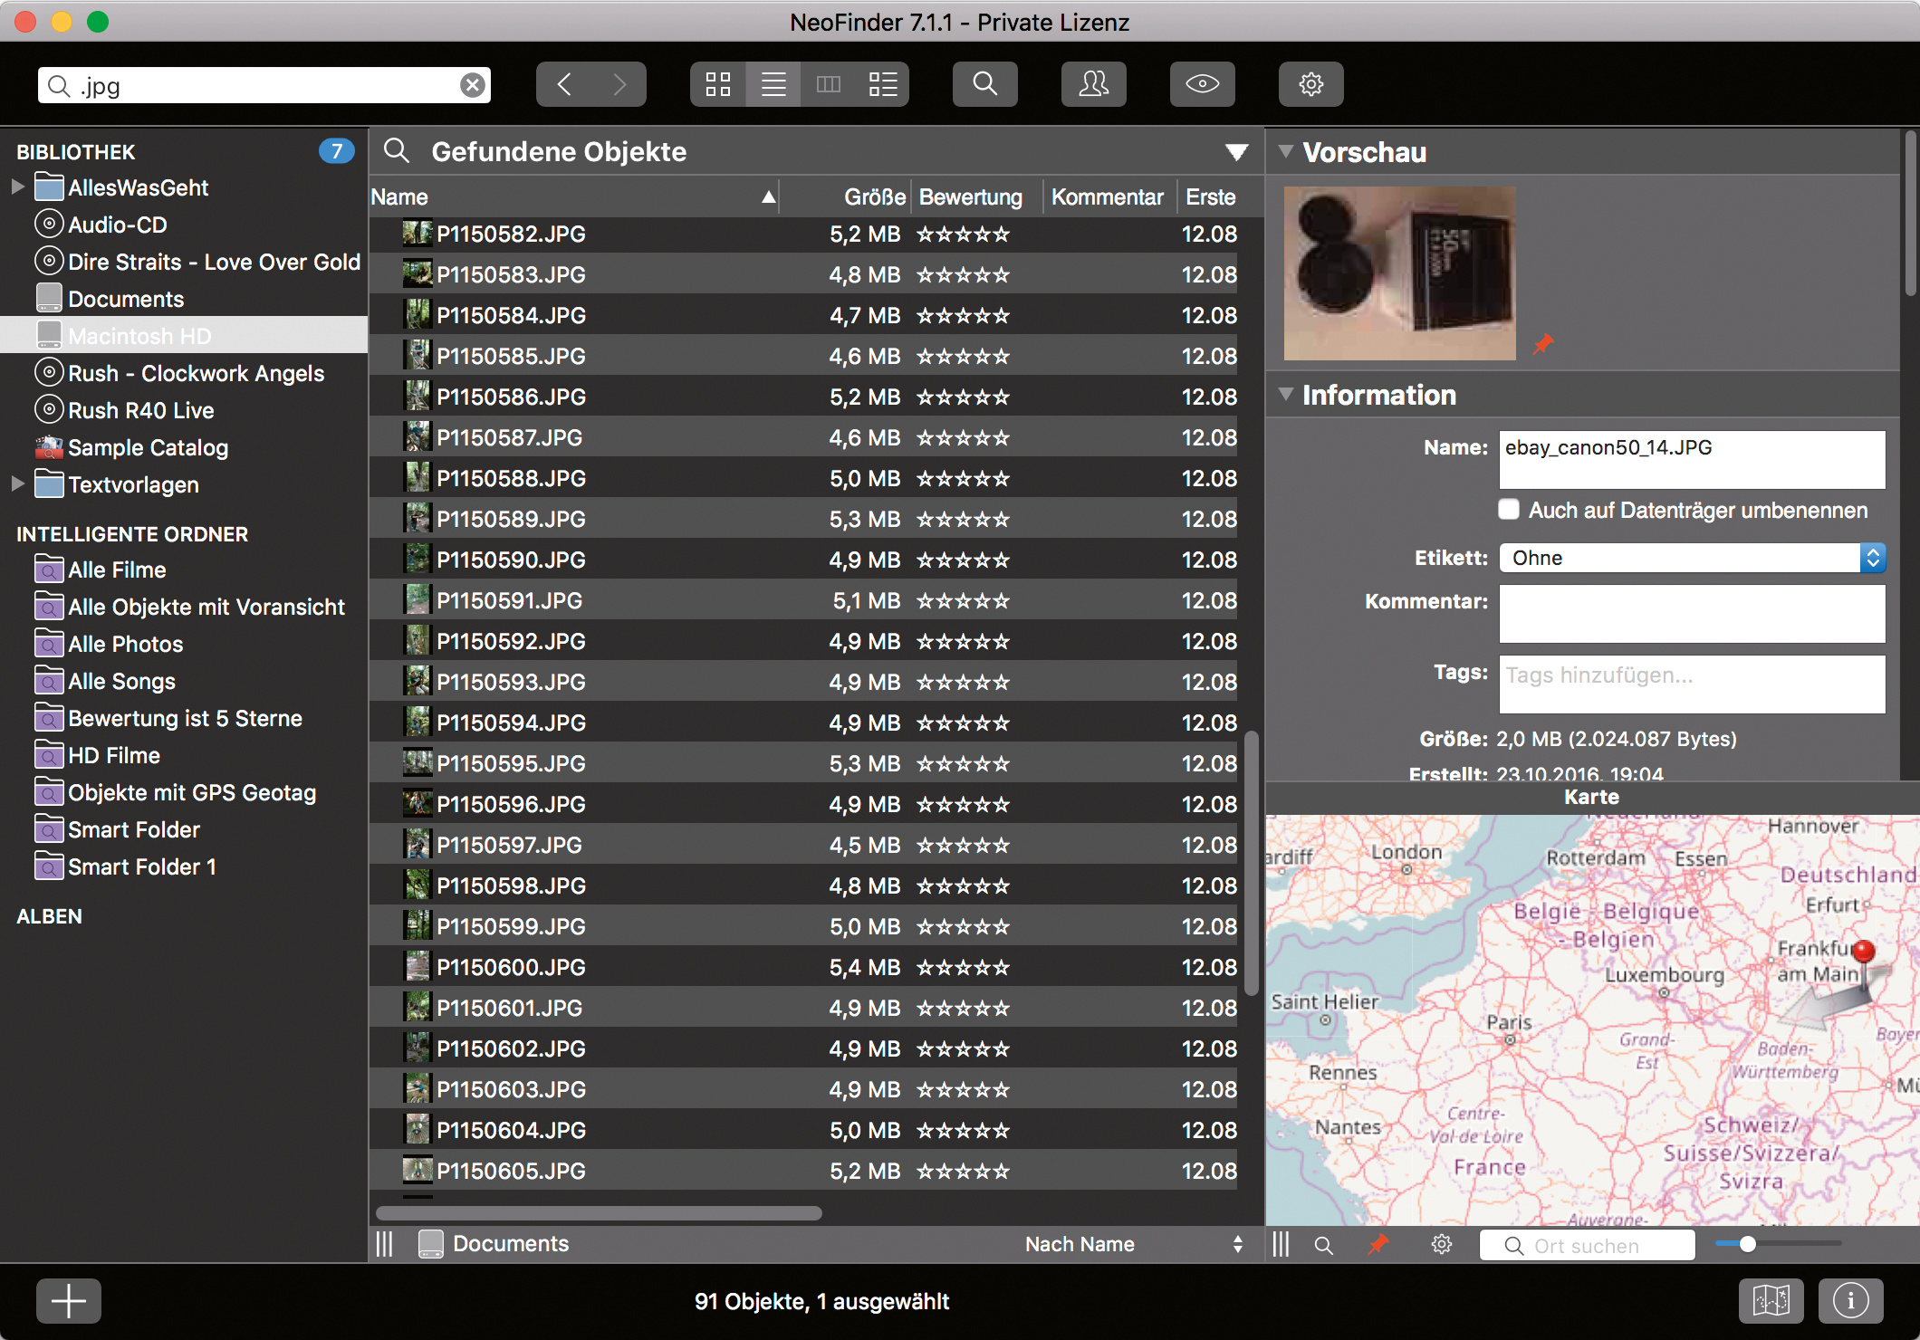
Task: Expand the AllesWasGeht folder
Action: click(x=17, y=187)
